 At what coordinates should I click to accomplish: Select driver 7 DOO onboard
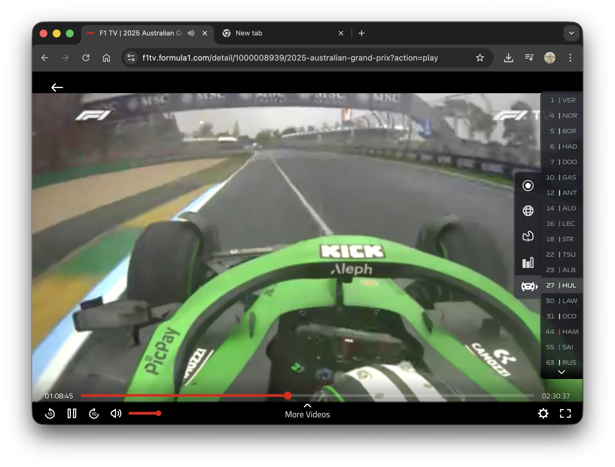562,162
